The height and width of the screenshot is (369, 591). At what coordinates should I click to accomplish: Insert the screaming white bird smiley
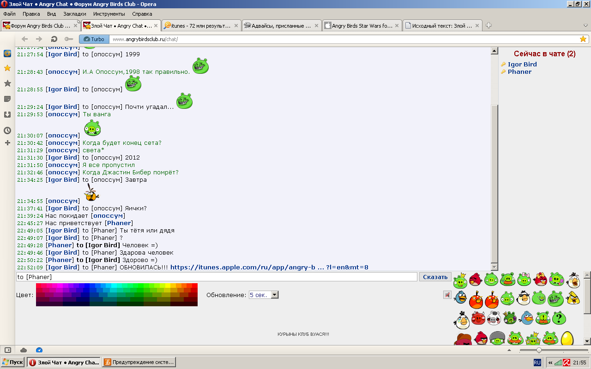click(x=573, y=280)
